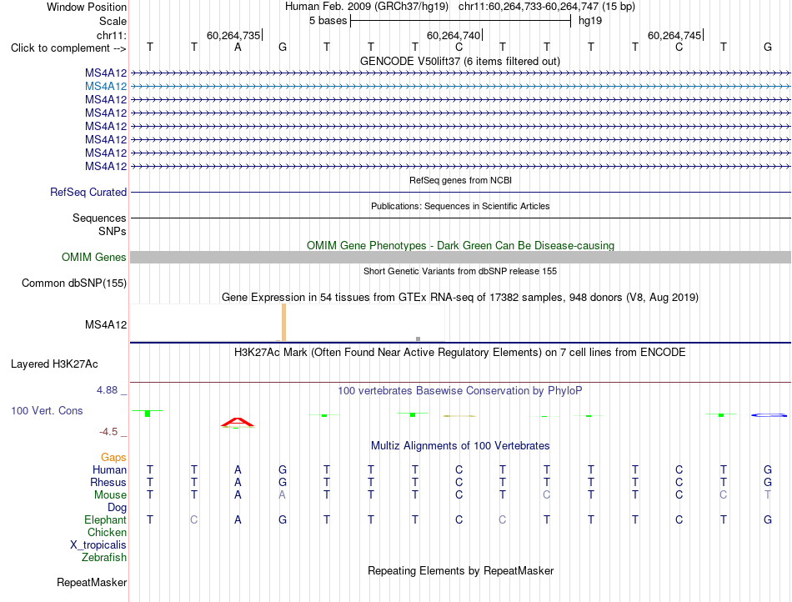The image size is (792, 602).
Task: Click 'Publications: Sequences in Scientific Articles' title
Action: pyautogui.click(x=460, y=206)
